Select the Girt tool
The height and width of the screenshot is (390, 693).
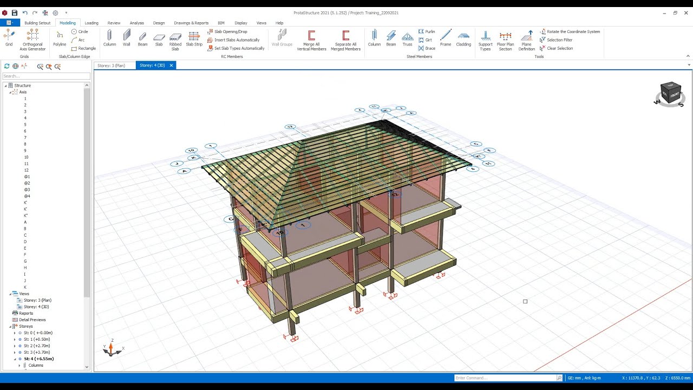tap(425, 40)
